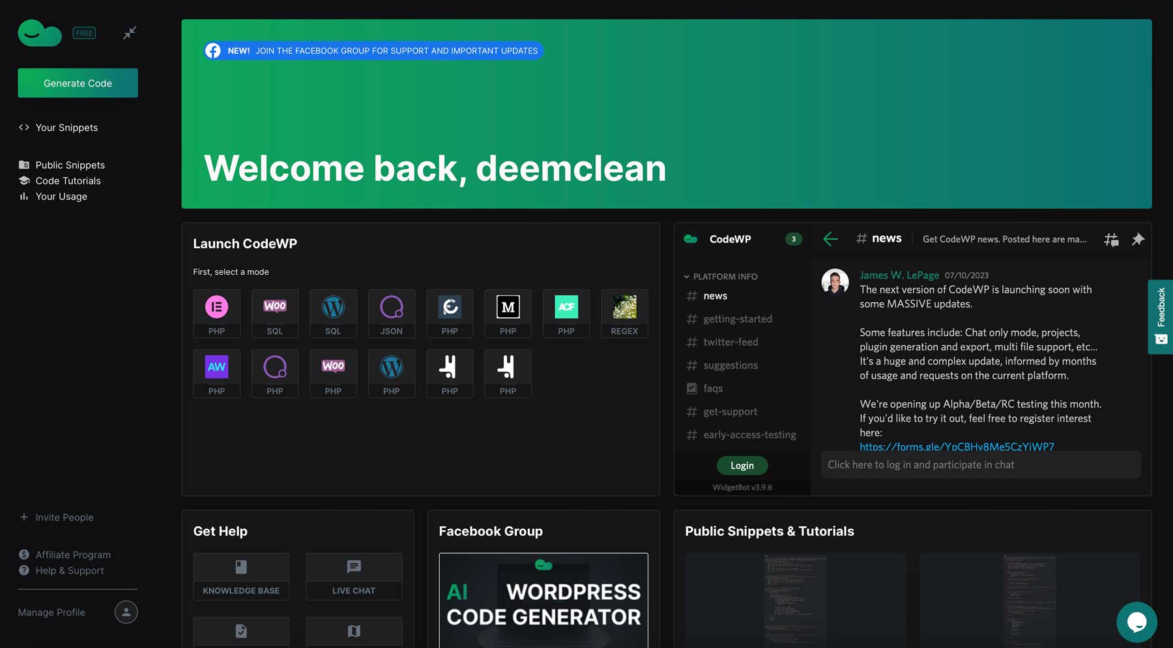Open the early-access testing registration form link
Screen dimensions: 1173x648
click(x=957, y=447)
